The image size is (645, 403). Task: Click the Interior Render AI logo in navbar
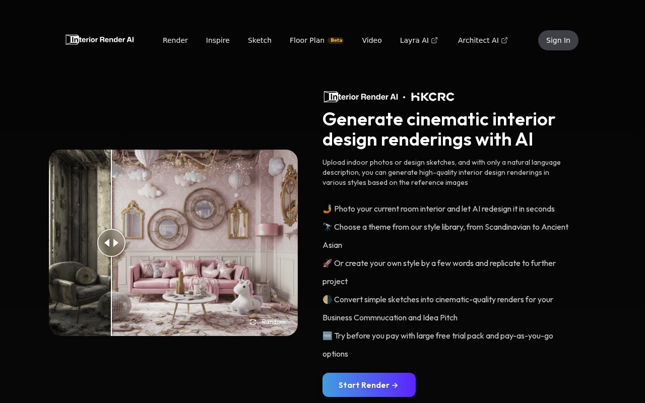click(100, 40)
